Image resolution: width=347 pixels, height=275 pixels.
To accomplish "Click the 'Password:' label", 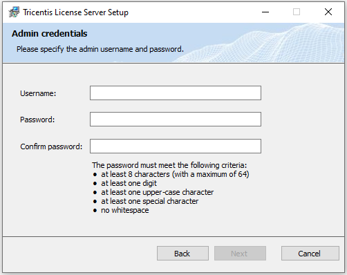I will coord(37,120).
